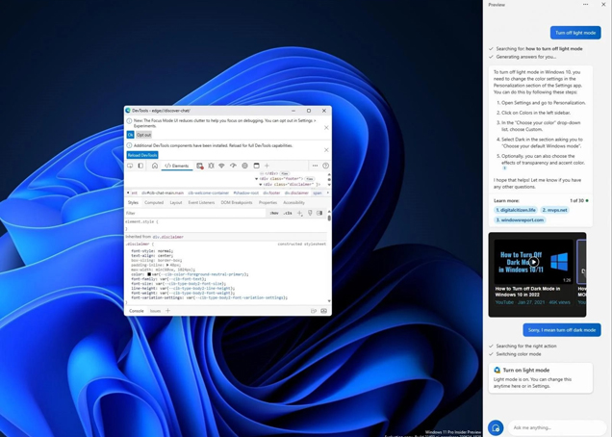Click the Reload DevTools button
Image resolution: width=612 pixels, height=437 pixels.
142,155
